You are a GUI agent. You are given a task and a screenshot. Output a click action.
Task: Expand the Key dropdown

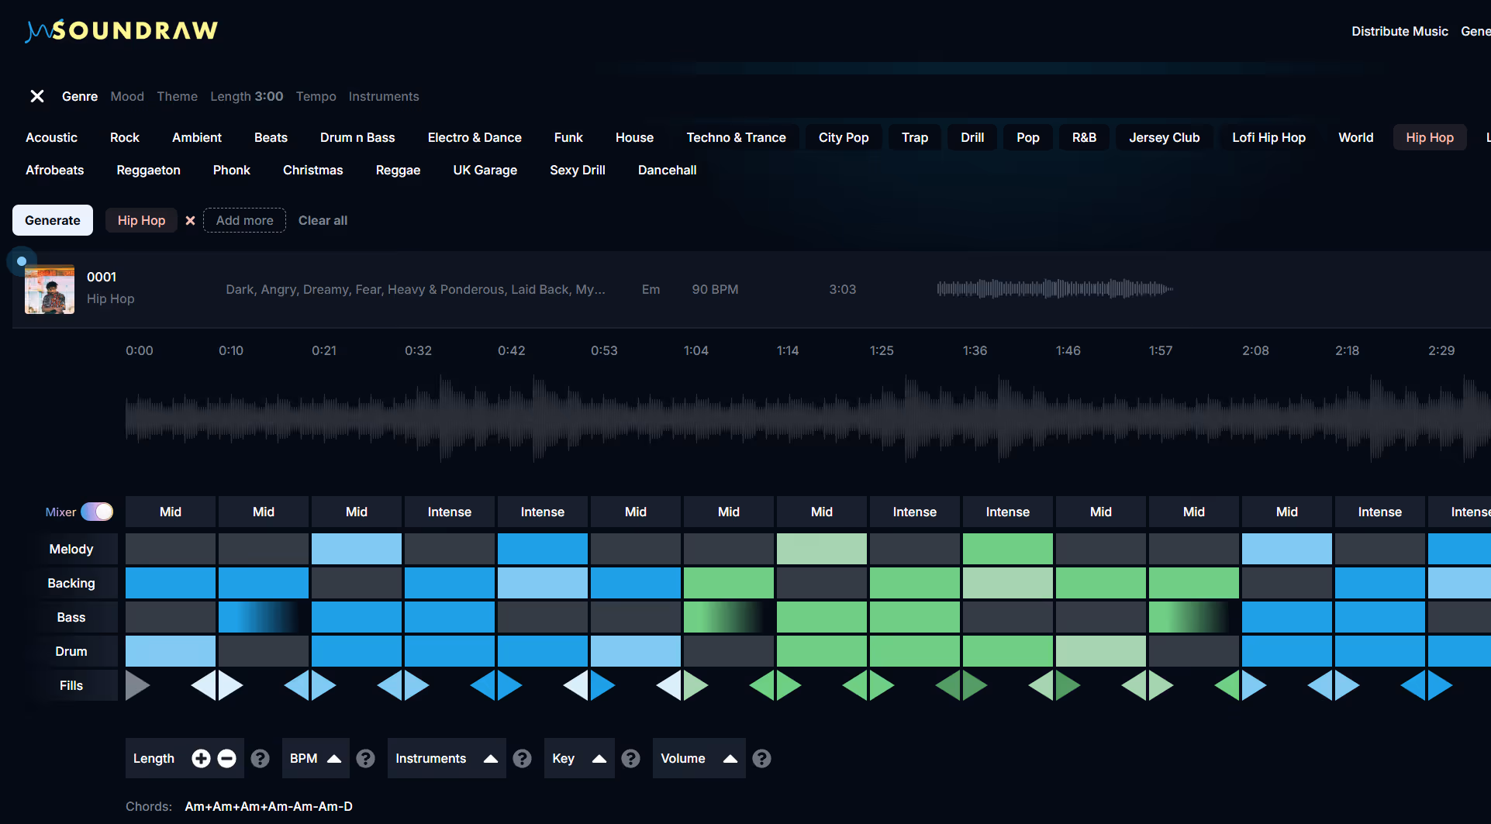click(579, 758)
